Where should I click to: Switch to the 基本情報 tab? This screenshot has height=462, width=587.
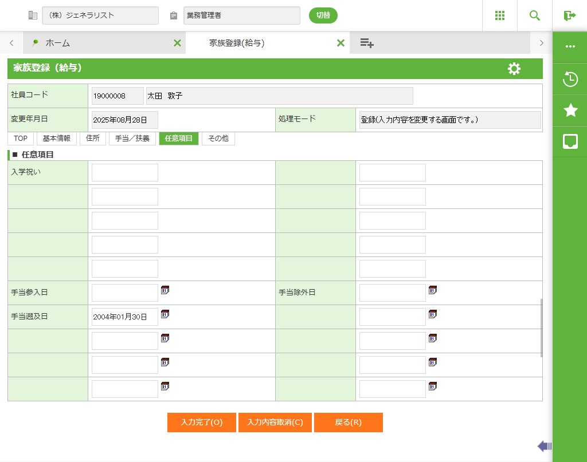pyautogui.click(x=57, y=139)
